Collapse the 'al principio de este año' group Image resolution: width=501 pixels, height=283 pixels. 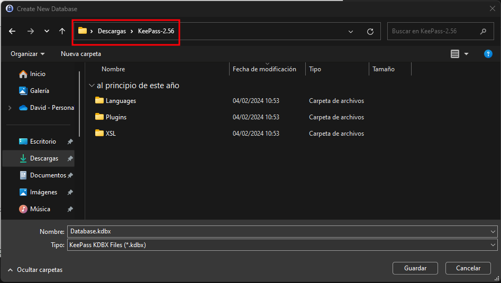(x=92, y=86)
